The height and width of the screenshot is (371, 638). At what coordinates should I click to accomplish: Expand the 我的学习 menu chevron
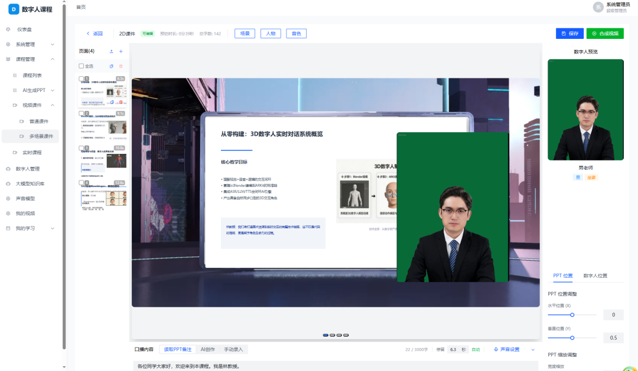[x=53, y=228]
